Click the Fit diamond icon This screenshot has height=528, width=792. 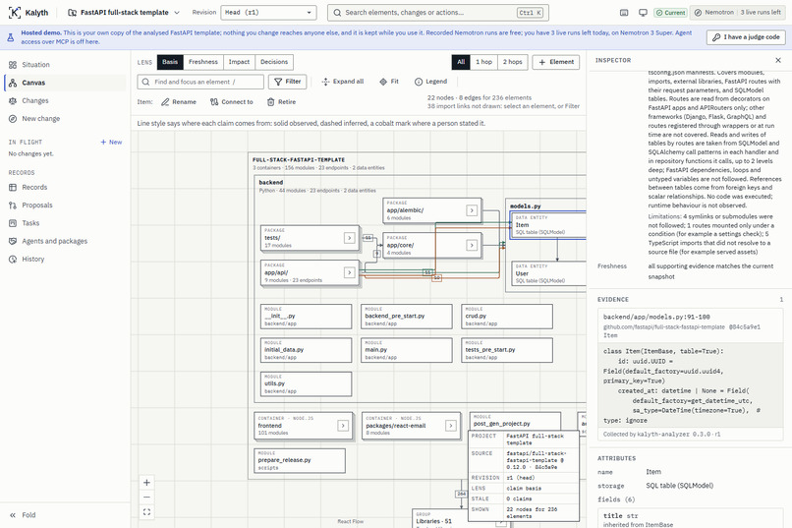coord(383,82)
